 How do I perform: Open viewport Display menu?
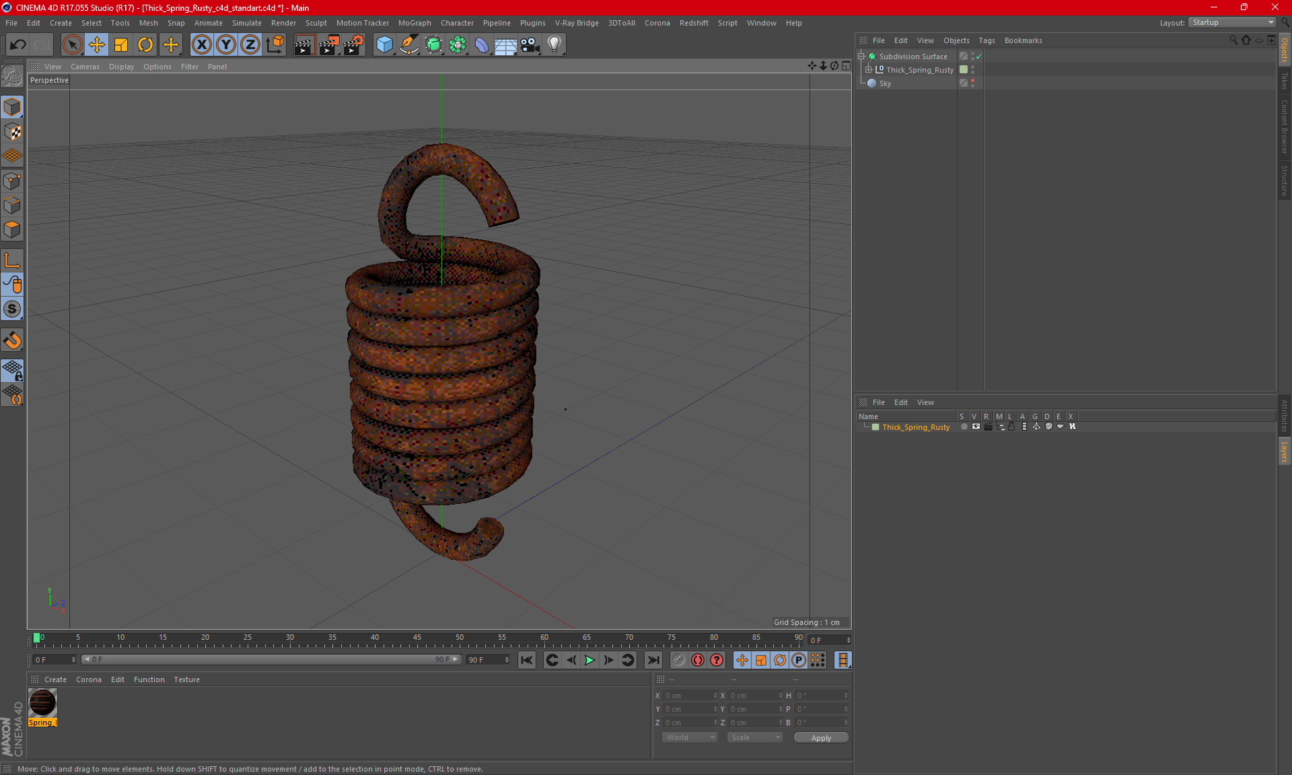[x=121, y=67]
